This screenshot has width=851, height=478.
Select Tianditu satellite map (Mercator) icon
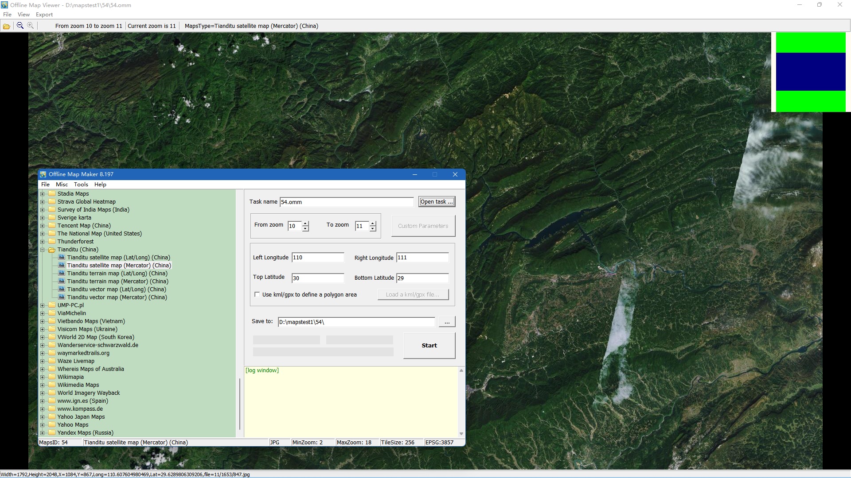click(x=62, y=265)
